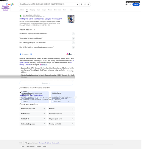Screen dimensions: 143x149
Task: Search icon on Players sports cards chip
Action: click(73, 119)
